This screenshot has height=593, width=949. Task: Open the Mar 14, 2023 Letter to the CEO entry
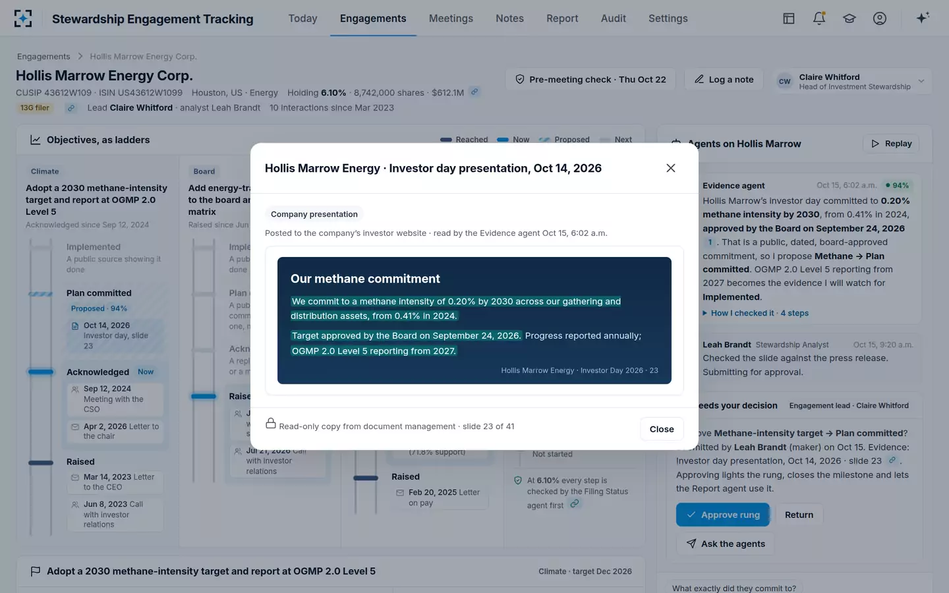click(x=115, y=482)
